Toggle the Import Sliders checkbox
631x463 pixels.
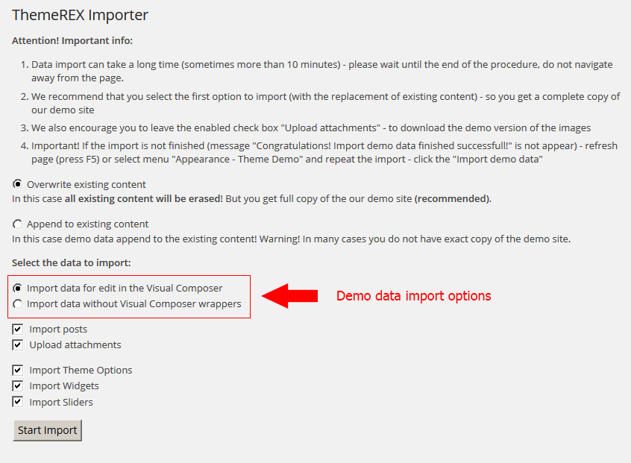tap(18, 403)
